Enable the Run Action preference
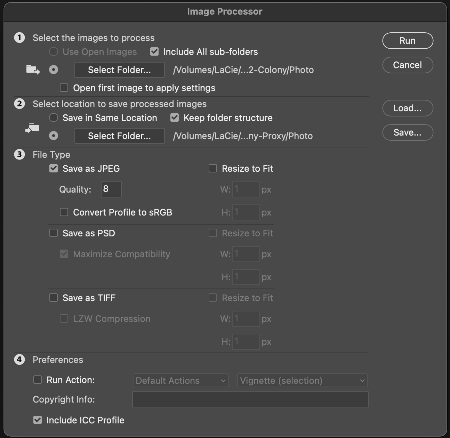The image size is (450, 438). 38,380
